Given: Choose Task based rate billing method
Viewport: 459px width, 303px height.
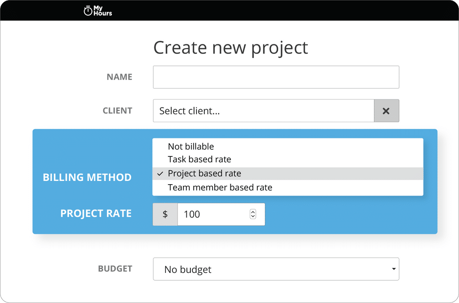Looking at the screenshot, I should tap(199, 159).
